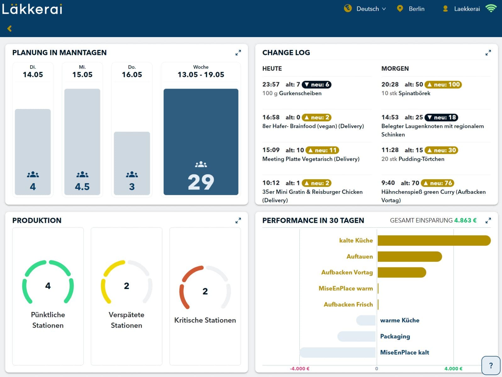The width and height of the screenshot is (502, 377).
Task: Click the neu: 18 decrease badge
Action: pyautogui.click(x=441, y=117)
